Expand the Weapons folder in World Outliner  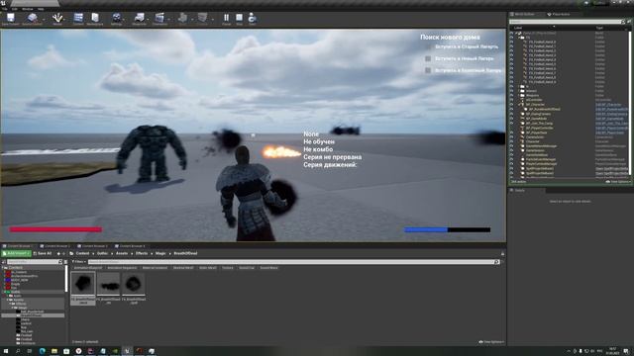point(519,95)
